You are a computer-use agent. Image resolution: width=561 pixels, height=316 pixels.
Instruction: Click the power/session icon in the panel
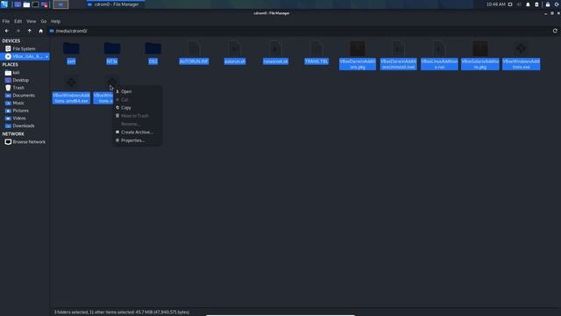pyautogui.click(x=557, y=4)
